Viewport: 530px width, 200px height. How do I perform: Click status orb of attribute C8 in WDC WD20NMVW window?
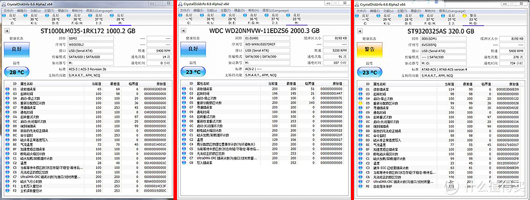click(184, 163)
